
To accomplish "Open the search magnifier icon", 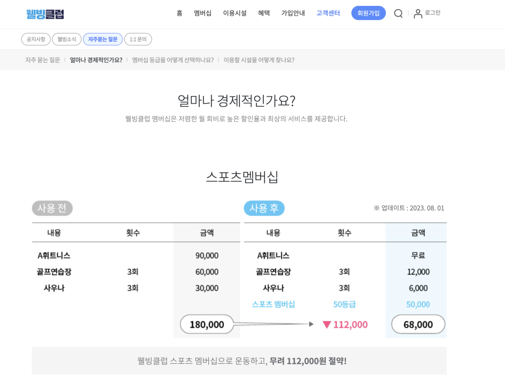I will (398, 13).
